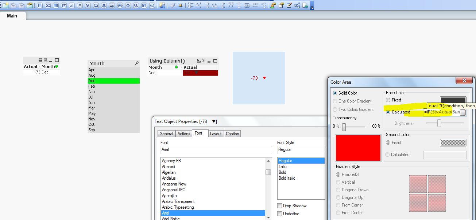This screenshot has width=476, height=220.
Task: Create a Current Selections Box (checkmark icon)
Action: point(88,5)
